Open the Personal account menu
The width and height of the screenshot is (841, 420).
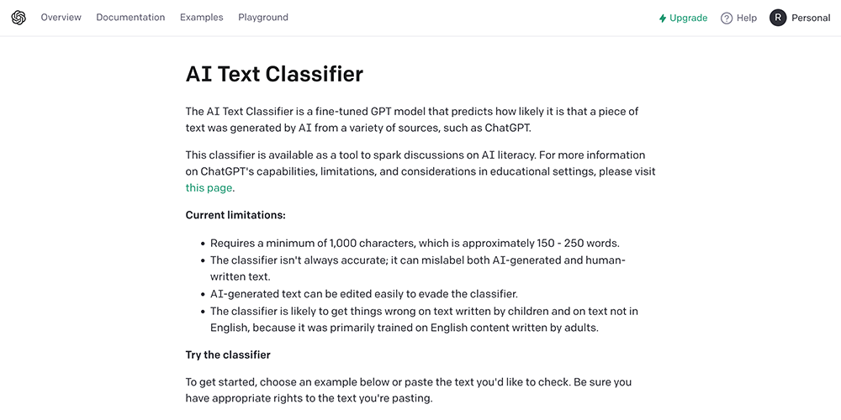[x=811, y=18]
